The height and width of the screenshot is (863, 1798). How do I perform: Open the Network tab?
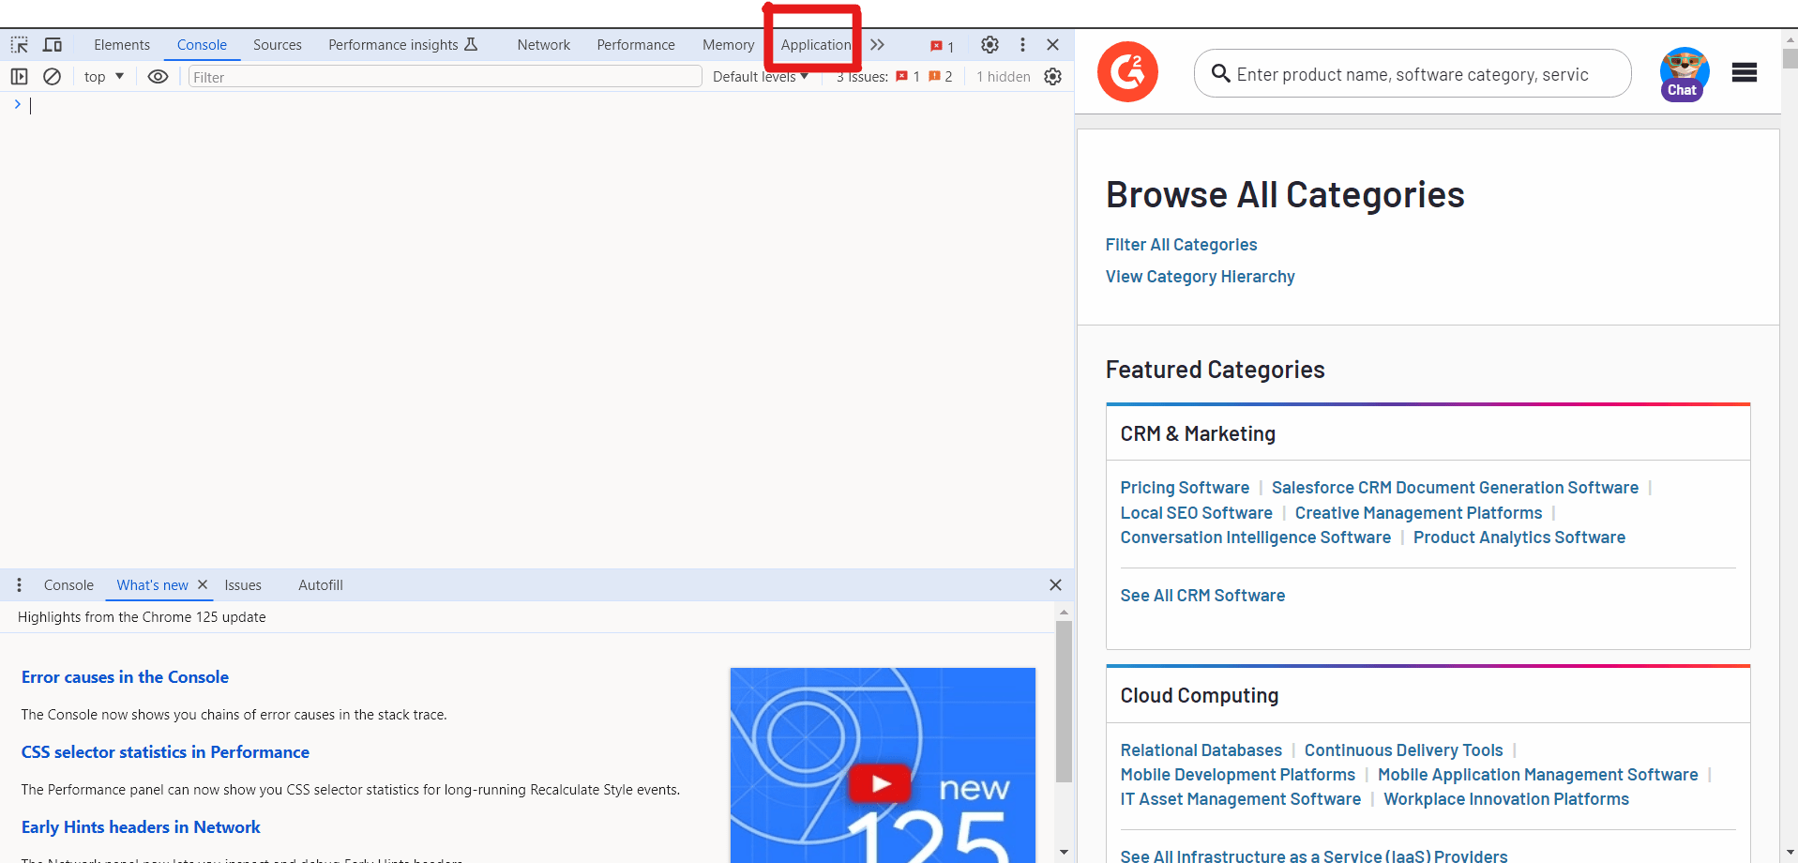pyautogui.click(x=544, y=45)
